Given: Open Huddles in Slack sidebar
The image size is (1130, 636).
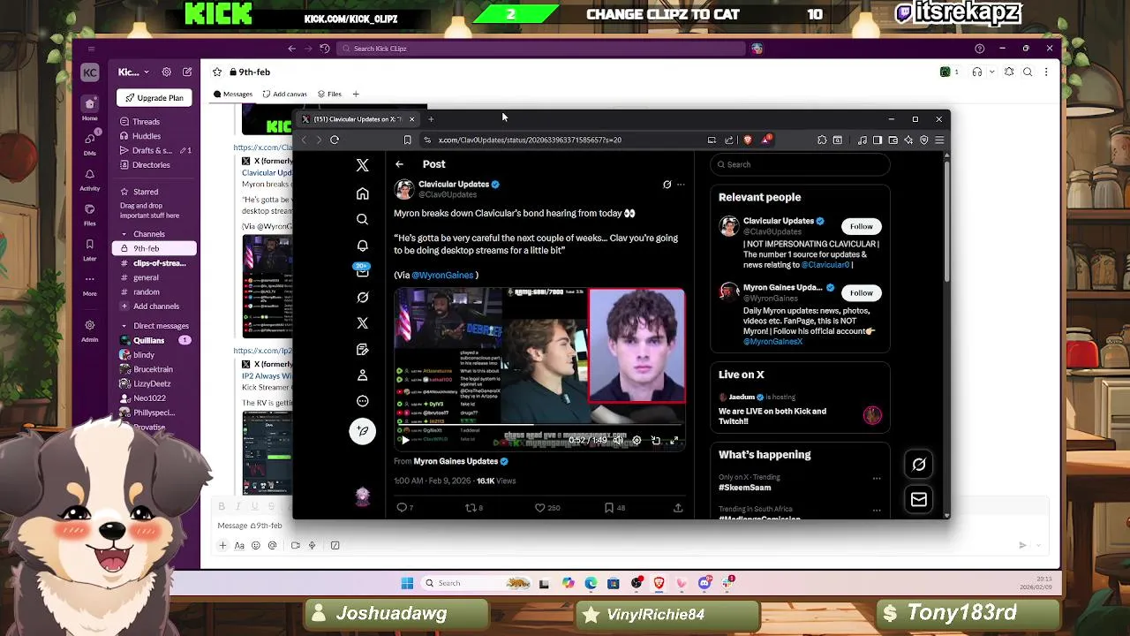Looking at the screenshot, I should (x=147, y=136).
